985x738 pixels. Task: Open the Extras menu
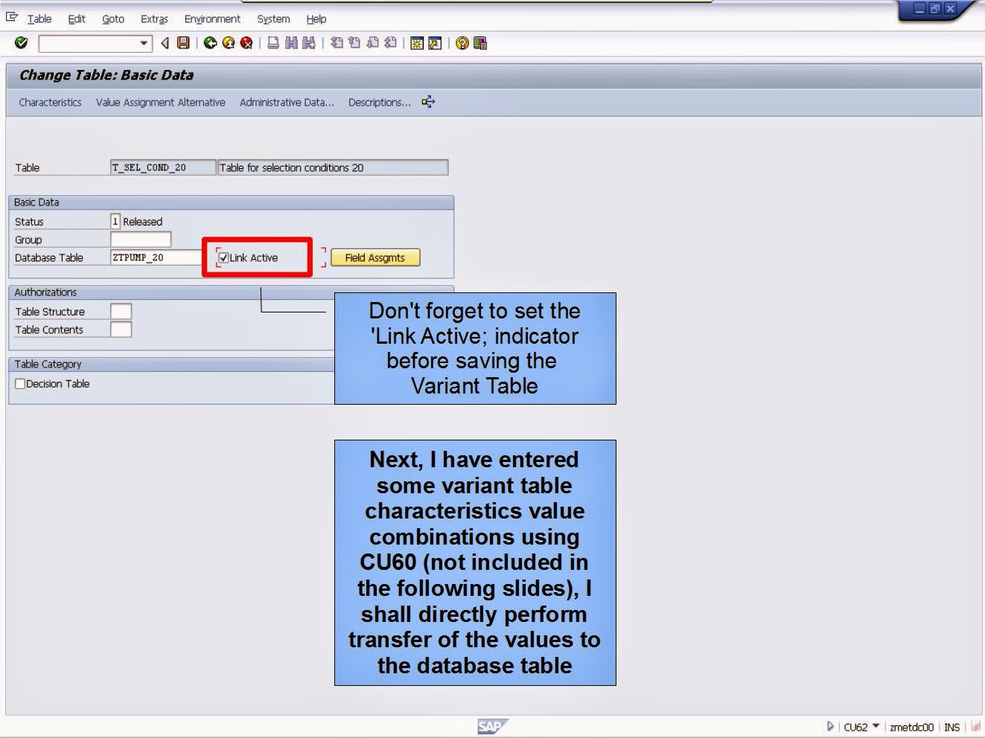coord(153,19)
